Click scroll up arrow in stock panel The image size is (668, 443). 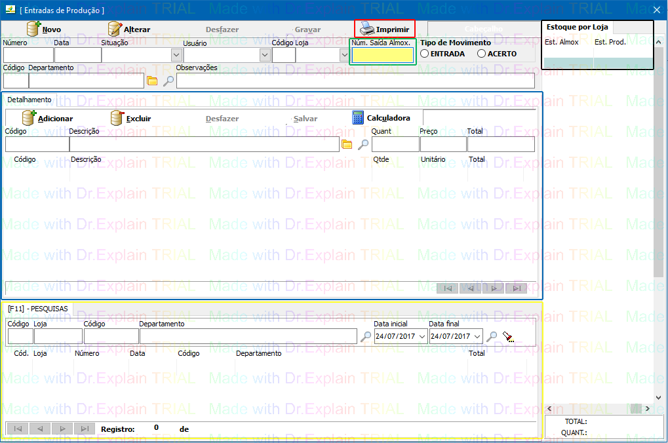tap(659, 42)
